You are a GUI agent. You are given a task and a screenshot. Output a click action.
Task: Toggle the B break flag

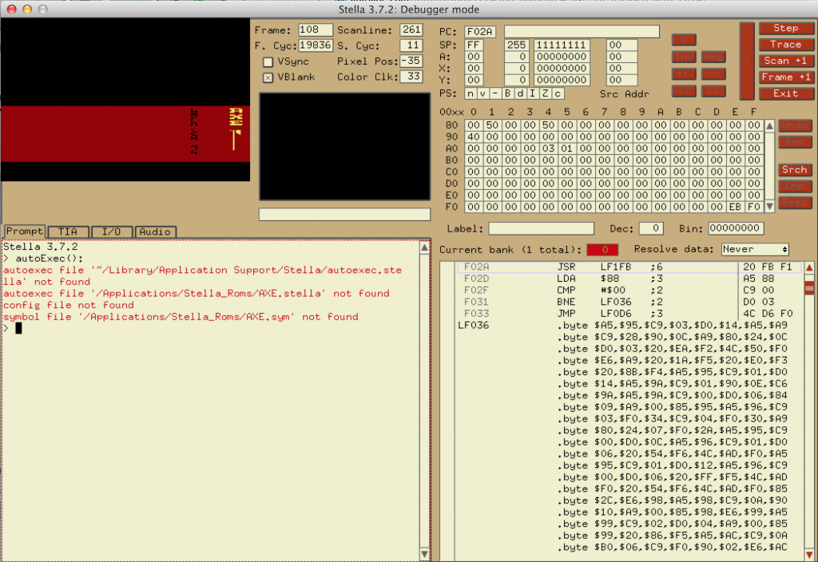(507, 94)
